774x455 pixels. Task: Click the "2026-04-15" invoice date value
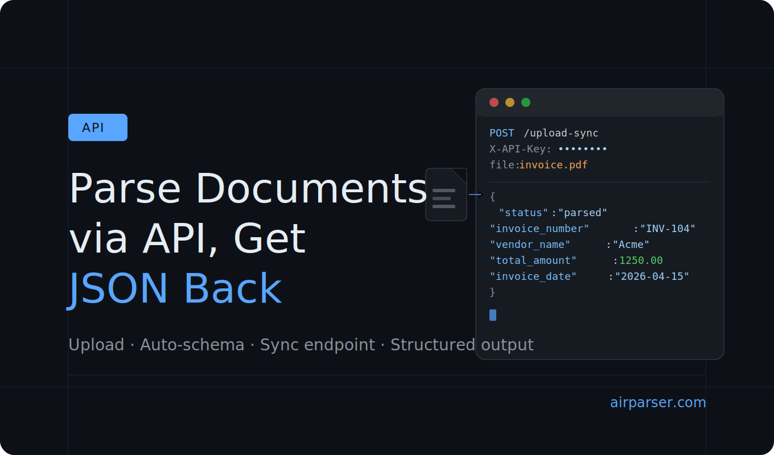652,276
